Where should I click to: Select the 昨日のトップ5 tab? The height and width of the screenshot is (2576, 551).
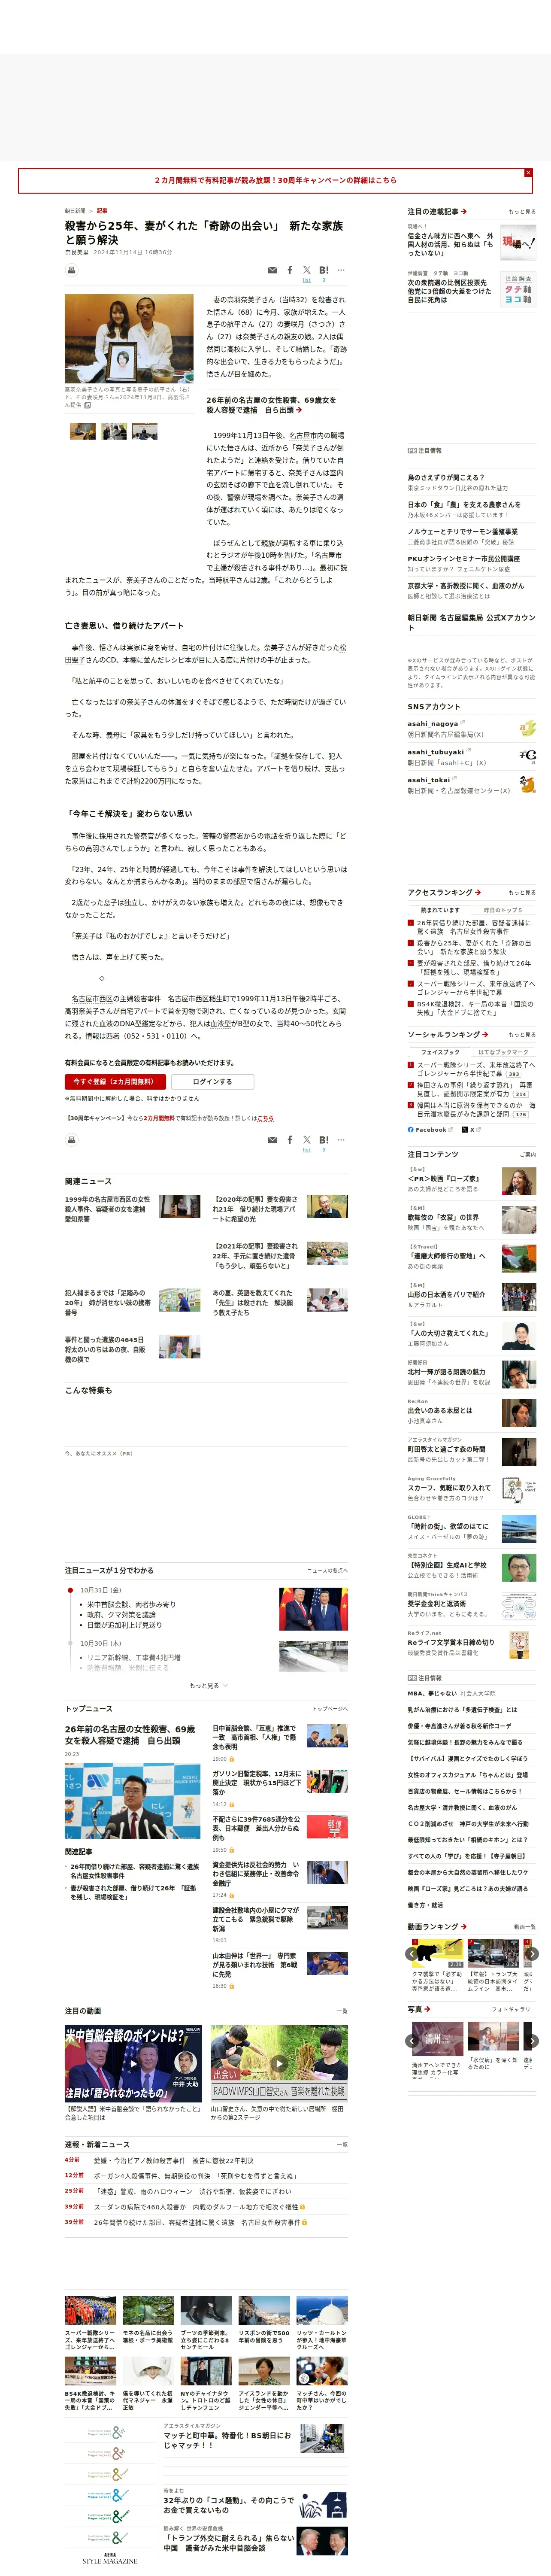tap(503, 910)
